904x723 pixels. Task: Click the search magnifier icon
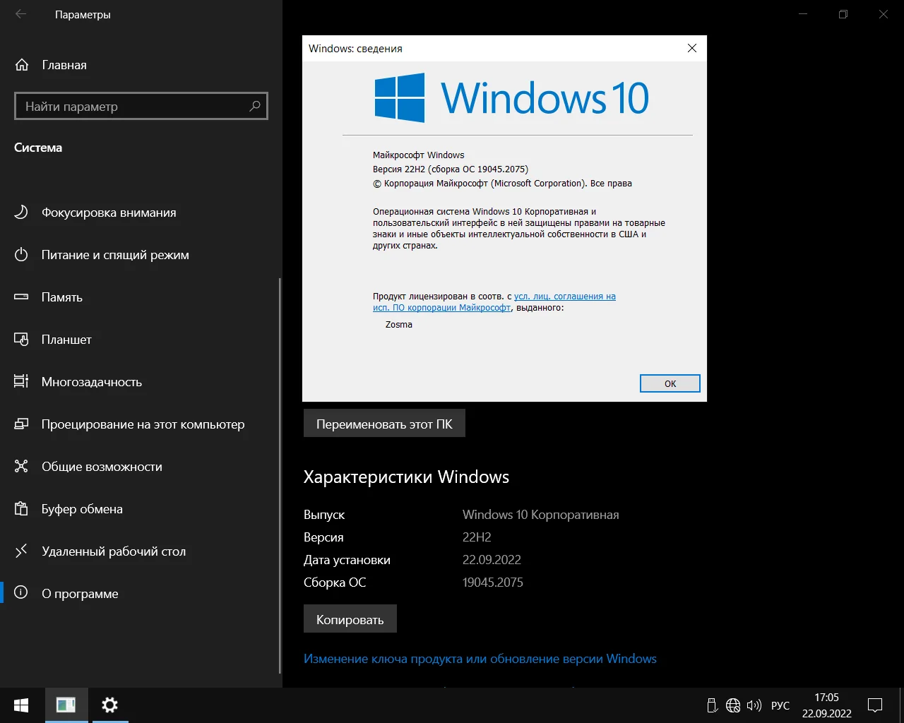pos(255,106)
